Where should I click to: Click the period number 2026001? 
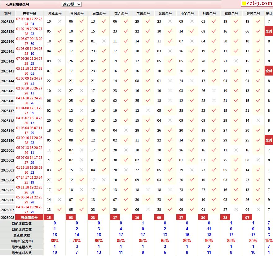click(x=7, y=150)
